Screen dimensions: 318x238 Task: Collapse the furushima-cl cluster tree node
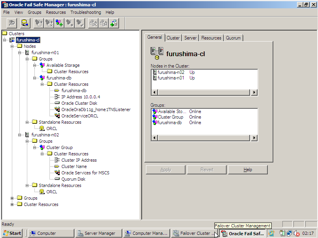4,40
